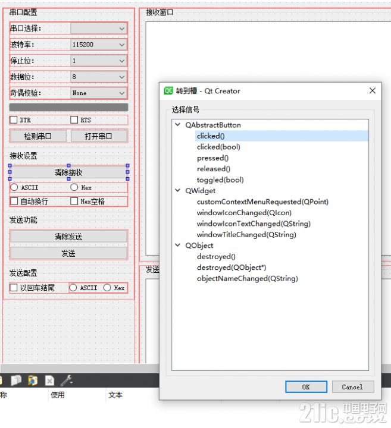Click the 使用 column header
This screenshot has height=428, width=391.
[x=58, y=395]
